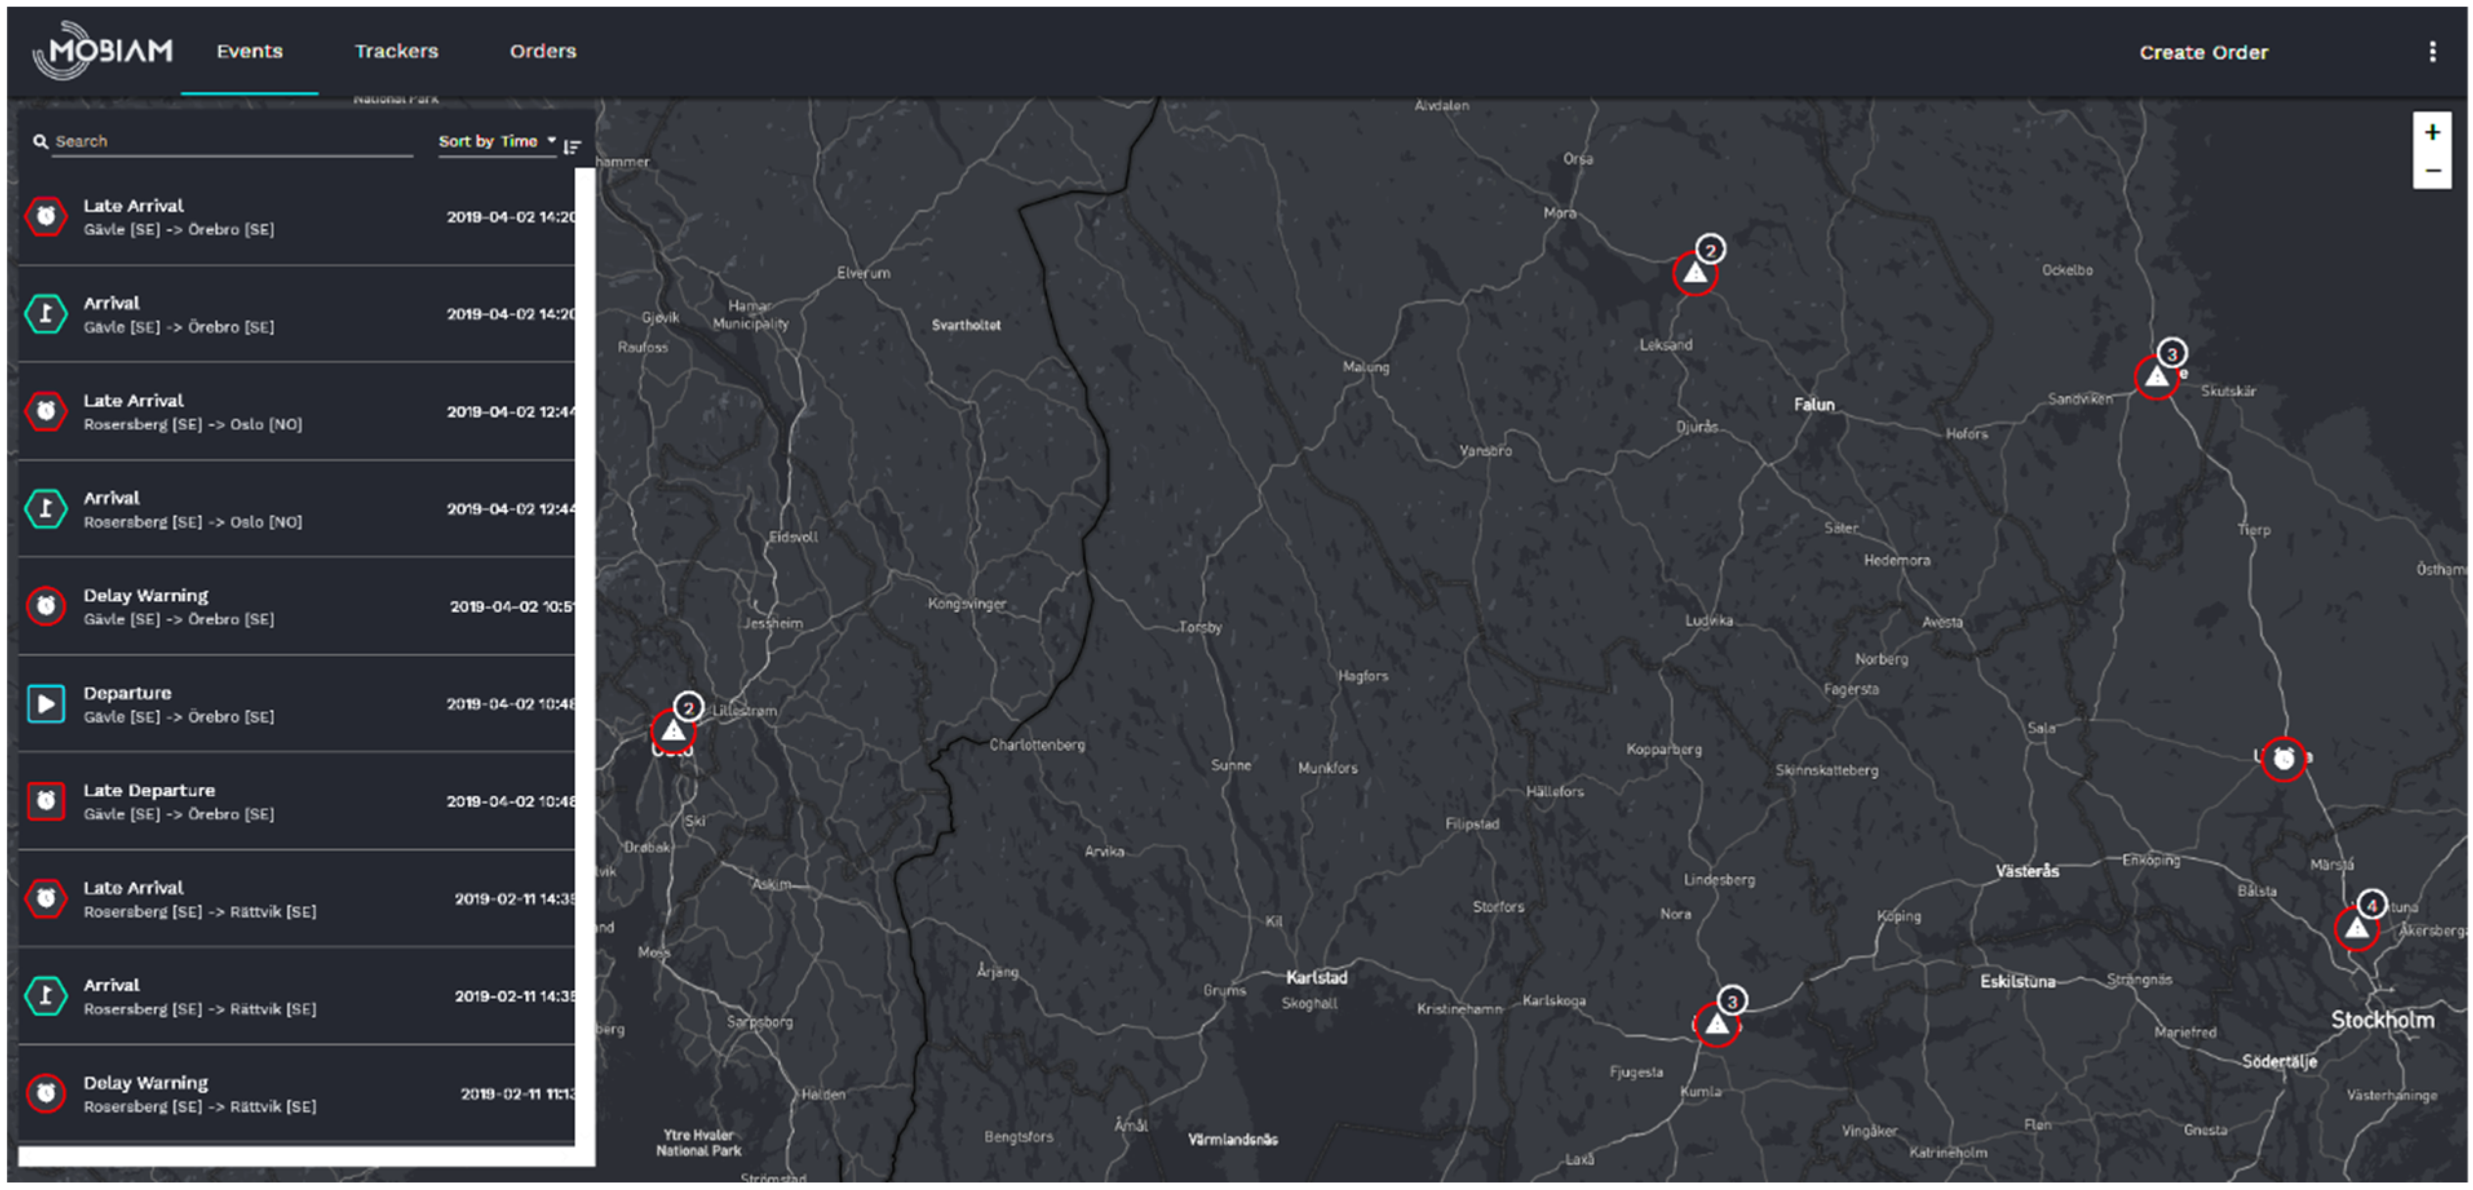Click the Search events field
2473x1190 pixels.
[231, 141]
